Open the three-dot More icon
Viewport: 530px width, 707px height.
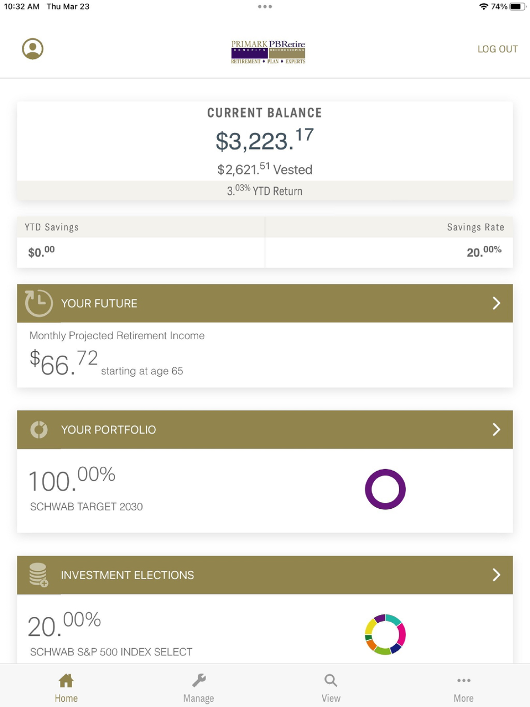pyautogui.click(x=463, y=681)
